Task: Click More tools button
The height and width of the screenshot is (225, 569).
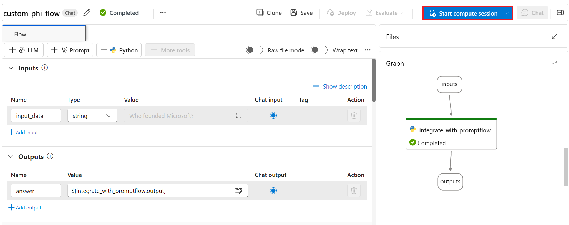Action: [x=170, y=50]
